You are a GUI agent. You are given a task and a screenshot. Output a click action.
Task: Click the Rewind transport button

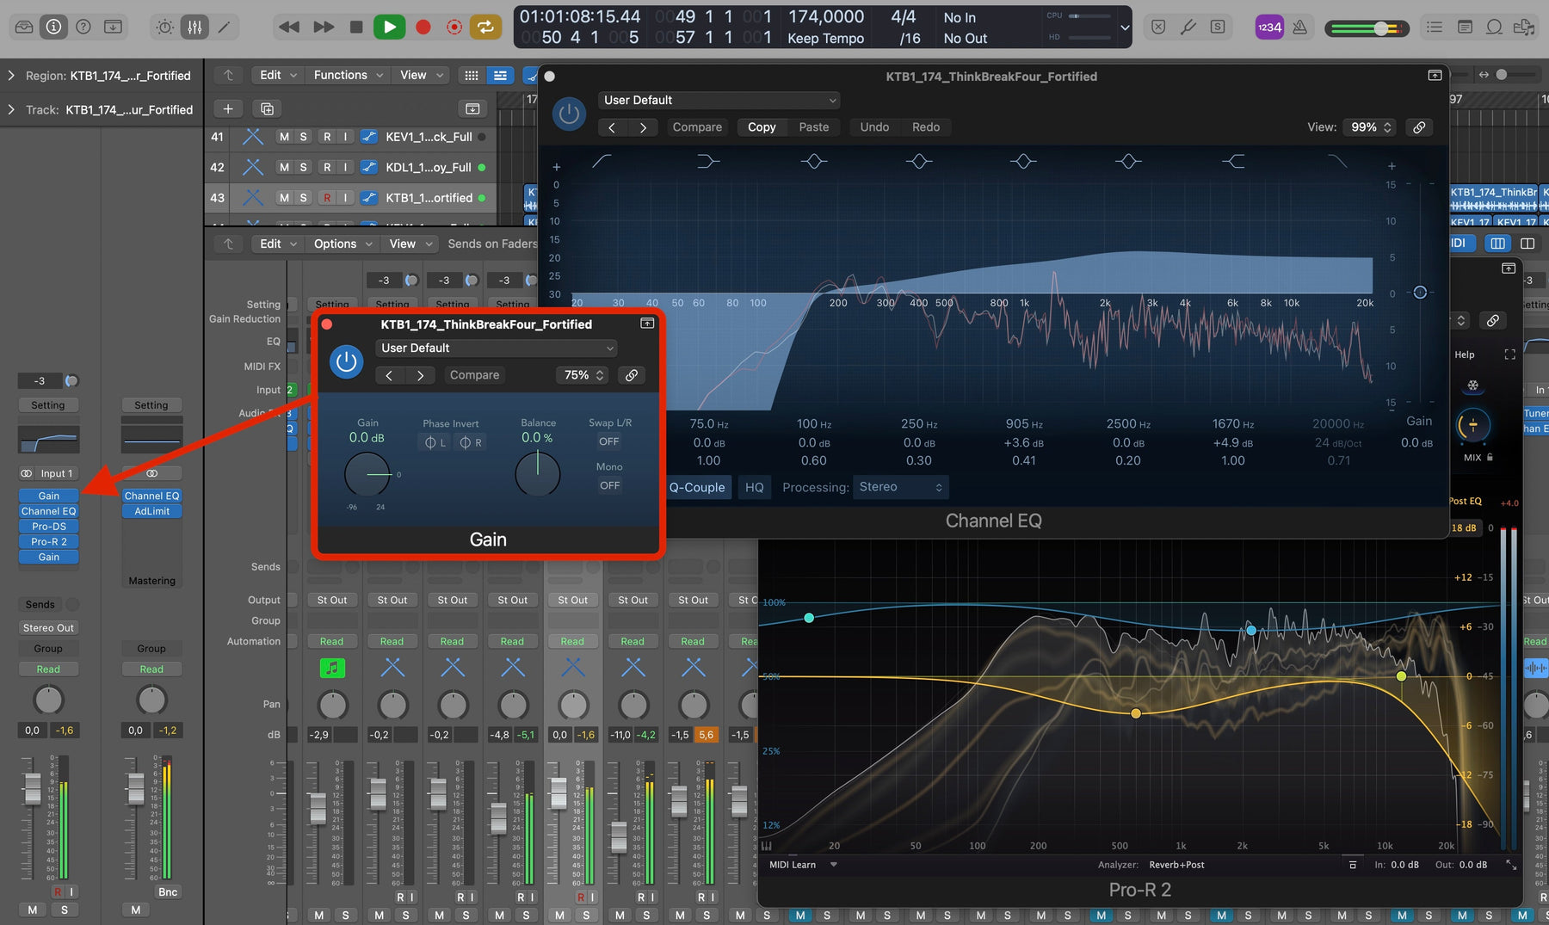pyautogui.click(x=289, y=27)
